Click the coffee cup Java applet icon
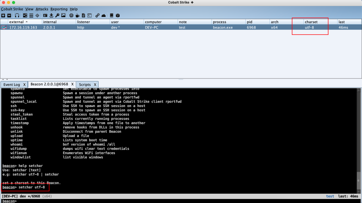This screenshot has width=362, height=203. (77, 15)
